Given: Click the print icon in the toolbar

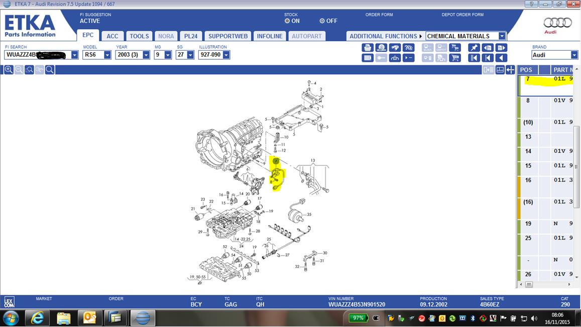Looking at the screenshot, I should click(x=368, y=48).
